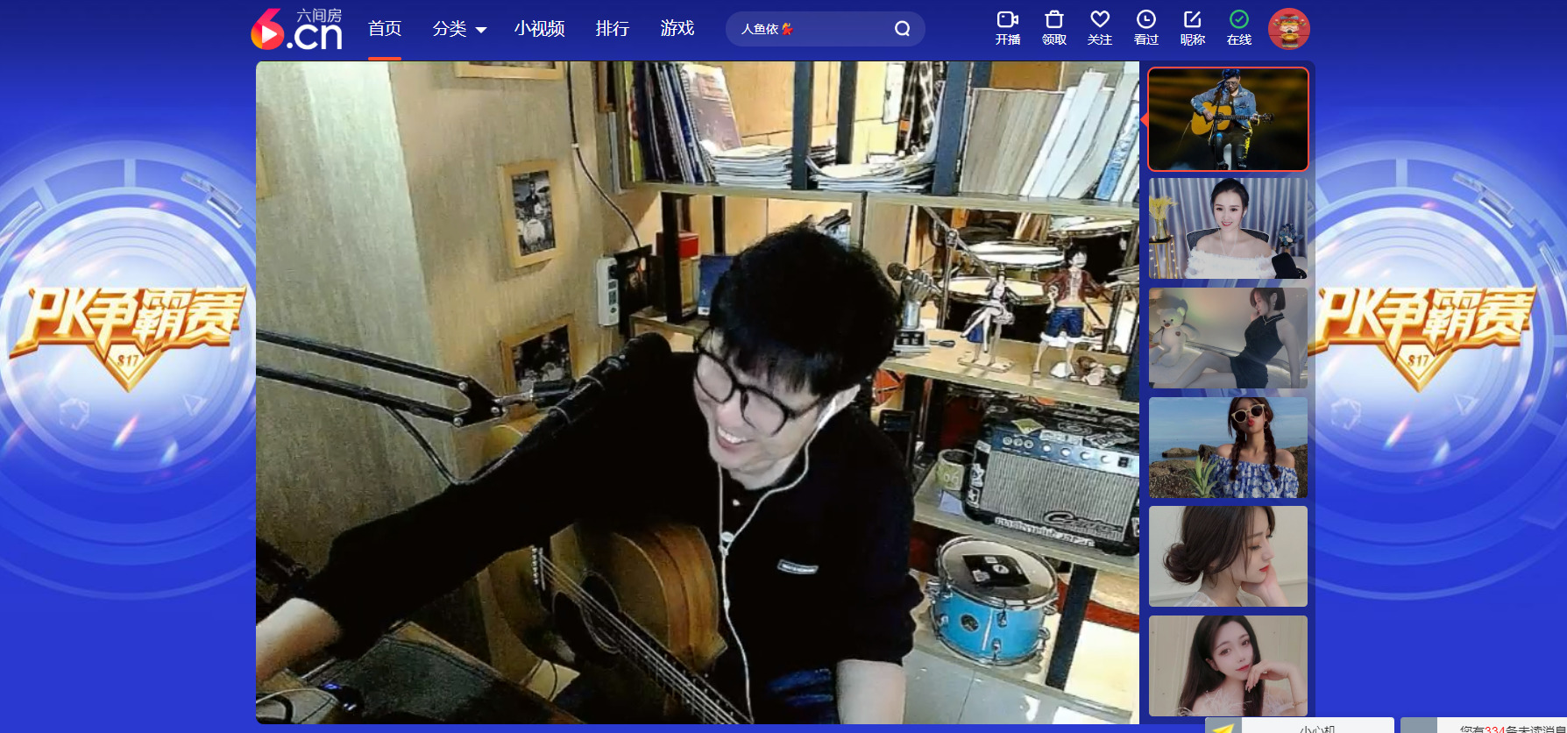
Task: Click the search box with 人鱼依
Action: 825,29
